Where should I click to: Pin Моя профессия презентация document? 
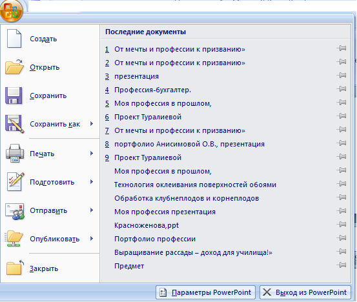342,211
